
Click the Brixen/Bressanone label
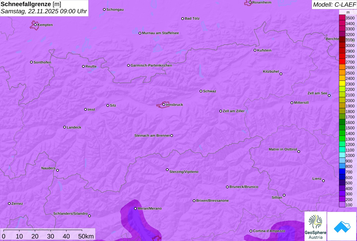(212, 201)
